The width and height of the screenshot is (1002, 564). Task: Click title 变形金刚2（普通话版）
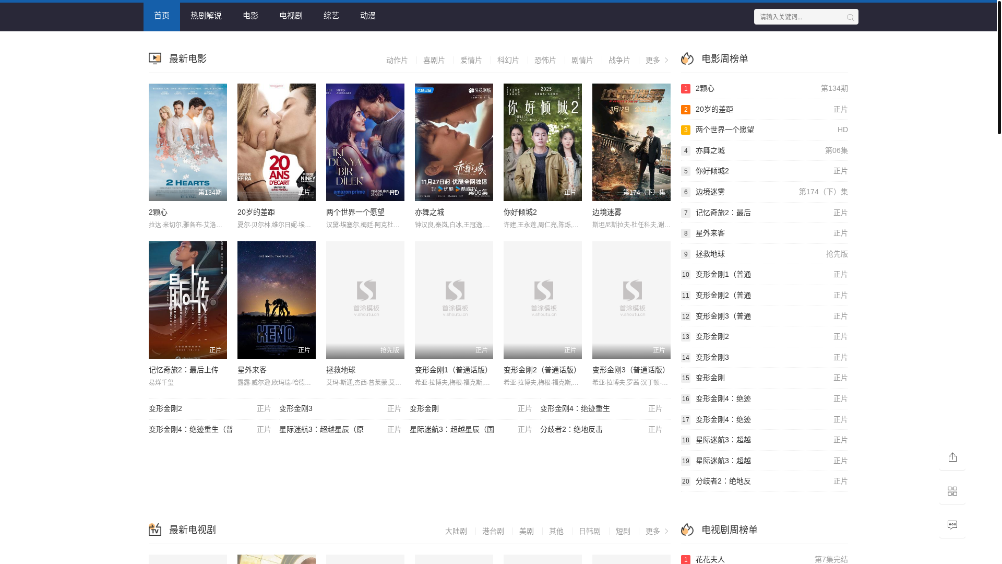(542, 370)
